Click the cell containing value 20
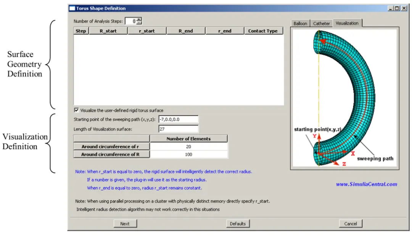The image size is (412, 236). tap(189, 147)
